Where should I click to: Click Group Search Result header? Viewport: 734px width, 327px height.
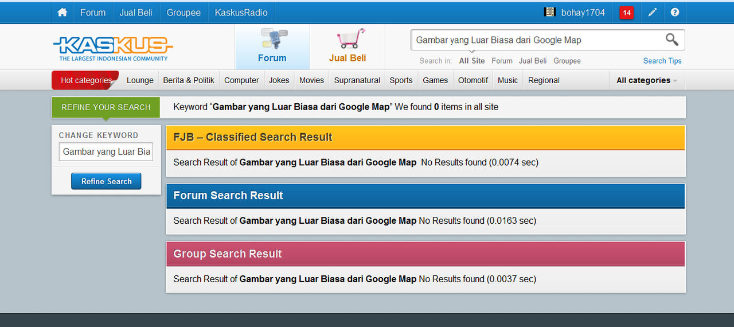point(425,254)
